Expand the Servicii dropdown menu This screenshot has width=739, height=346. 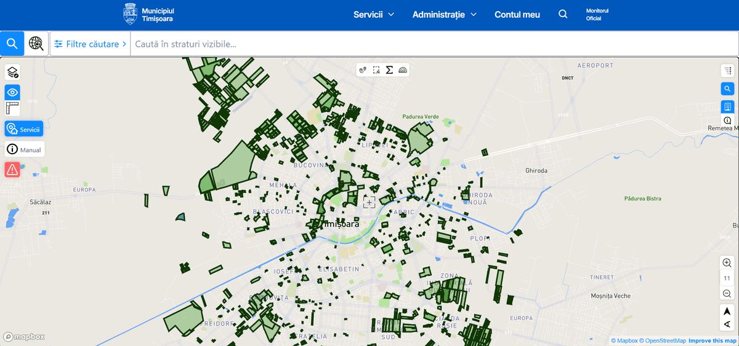coord(373,15)
